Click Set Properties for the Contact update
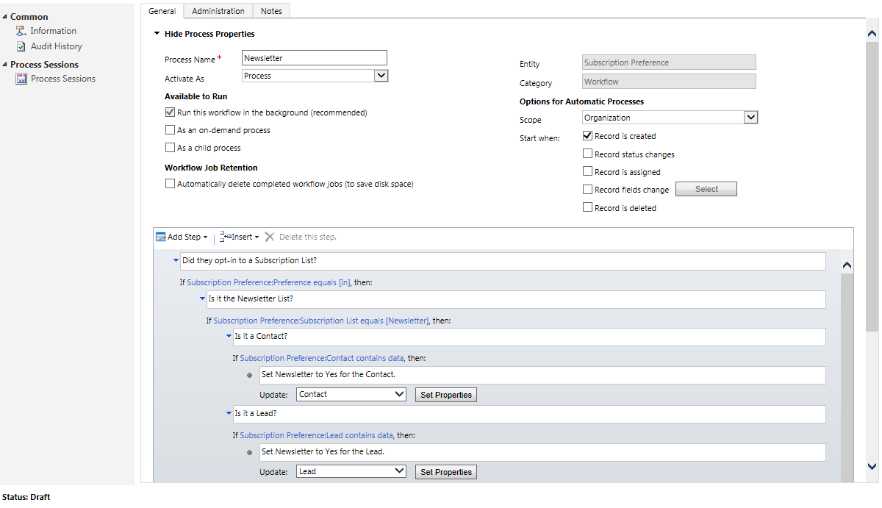This screenshot has height=508, width=882. click(x=445, y=395)
